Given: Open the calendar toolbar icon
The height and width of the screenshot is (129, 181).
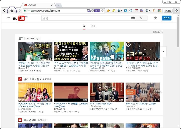Looking at the screenshot, I should click(136, 11).
